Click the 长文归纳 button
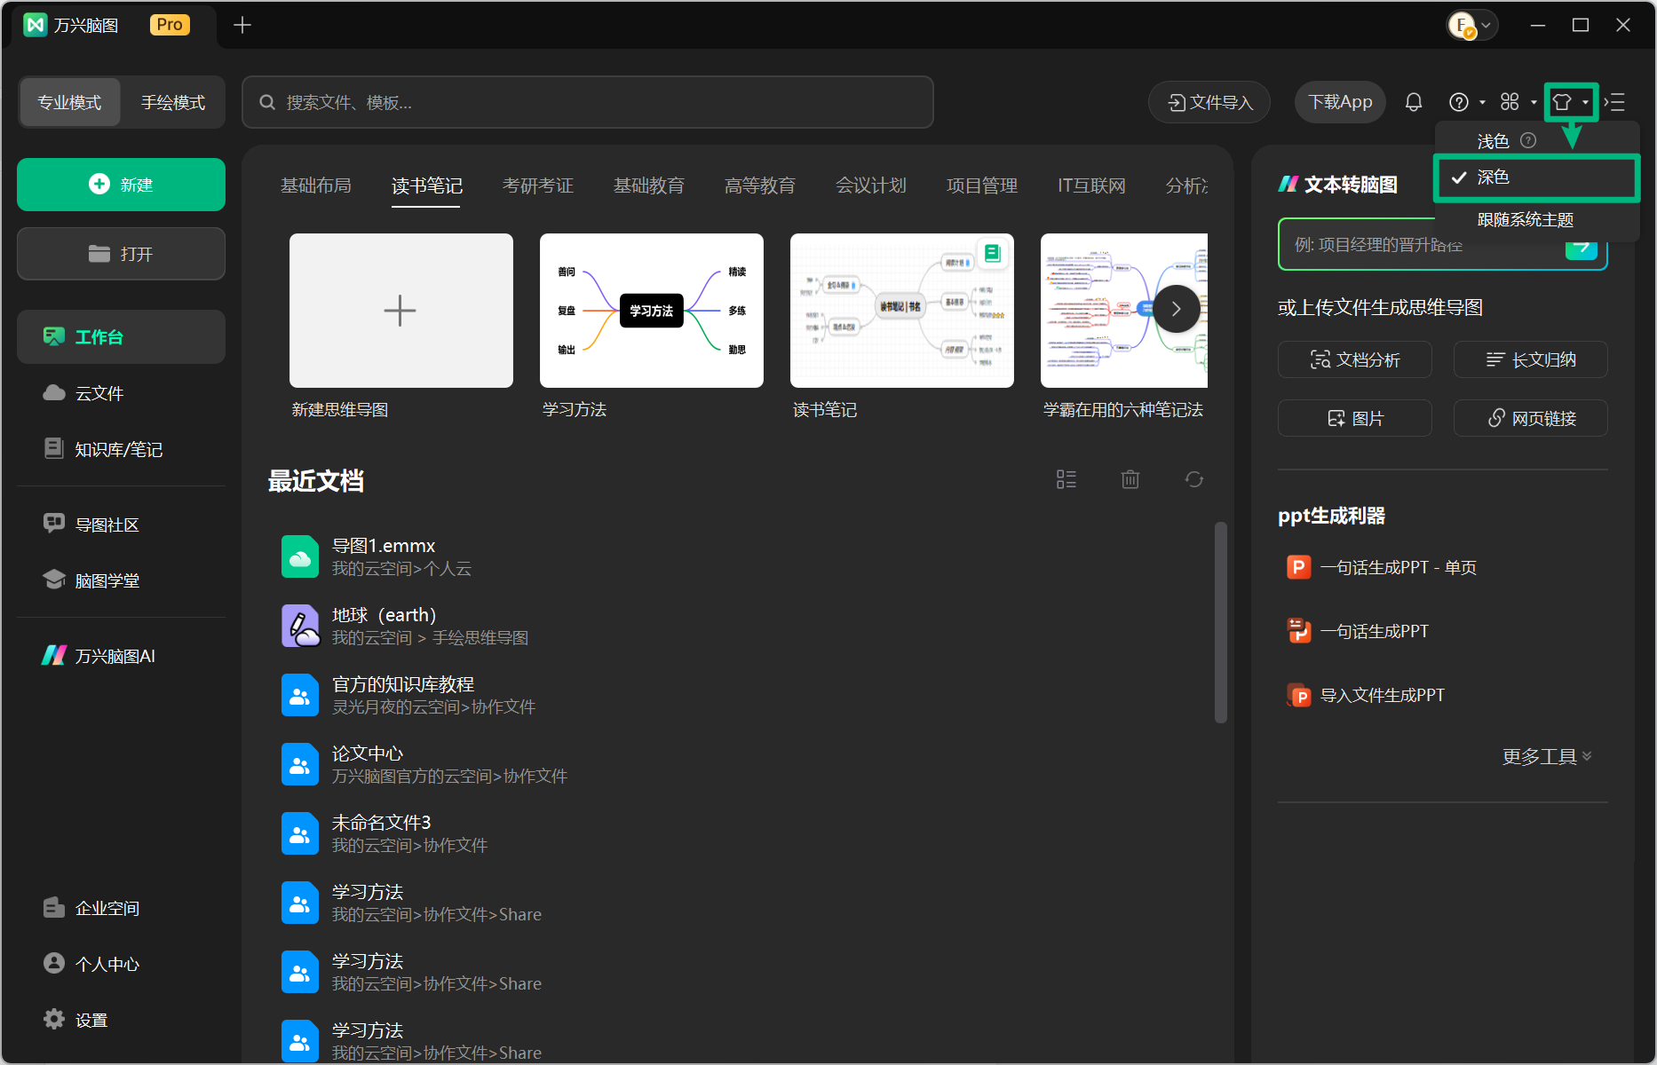 point(1531,359)
